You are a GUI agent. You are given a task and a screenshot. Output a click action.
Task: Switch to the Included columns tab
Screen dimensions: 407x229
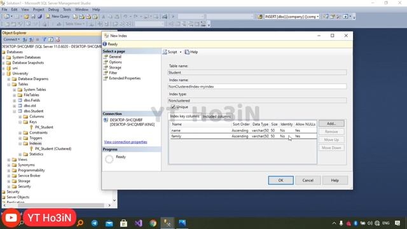[x=217, y=116]
